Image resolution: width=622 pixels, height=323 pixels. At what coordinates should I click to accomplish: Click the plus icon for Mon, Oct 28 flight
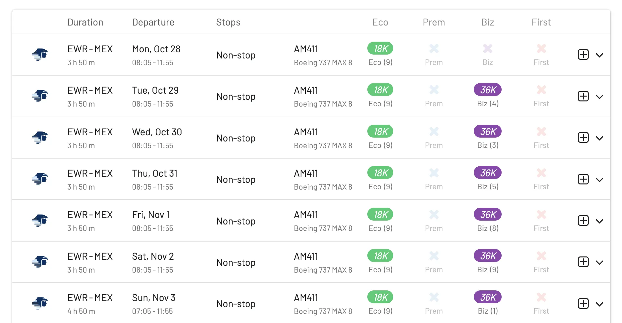[583, 55]
